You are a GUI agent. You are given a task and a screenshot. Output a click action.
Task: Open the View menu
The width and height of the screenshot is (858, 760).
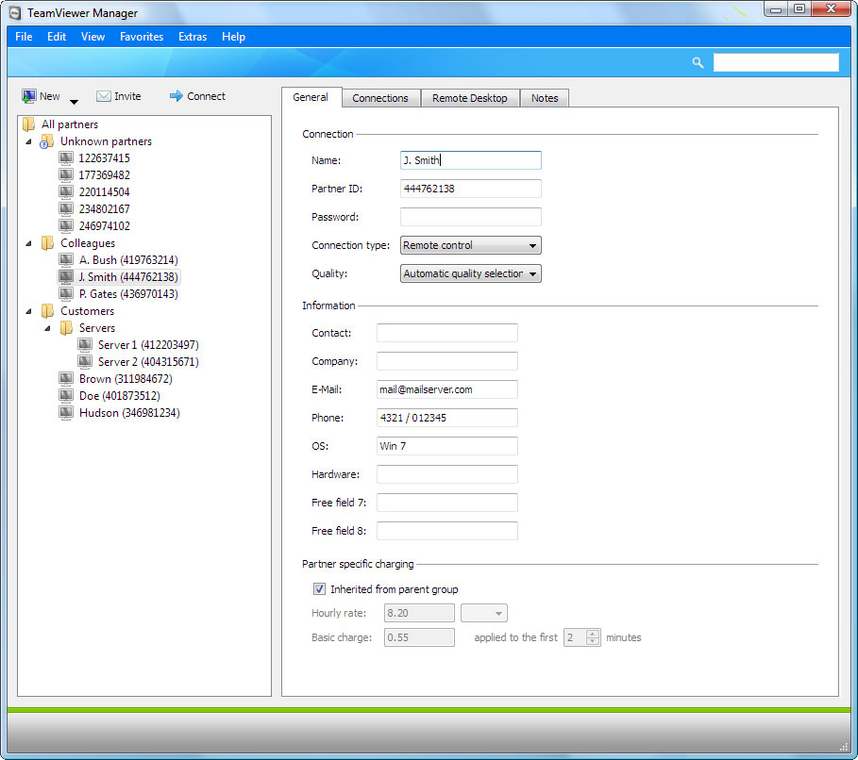click(x=93, y=37)
